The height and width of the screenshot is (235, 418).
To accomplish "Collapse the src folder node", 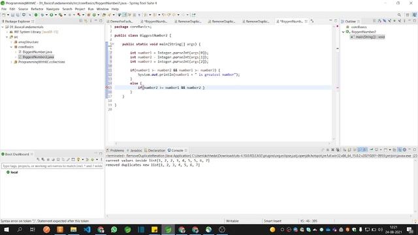I will coord(7,37).
